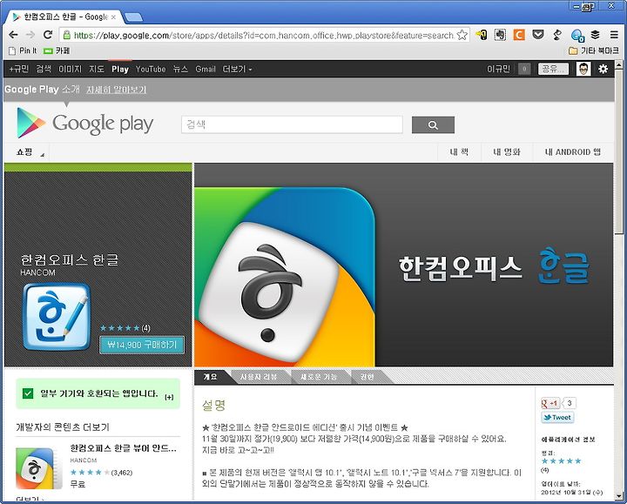Switch to the 사용자 리뷰 tab
This screenshot has width=627, height=504.
pos(259,377)
